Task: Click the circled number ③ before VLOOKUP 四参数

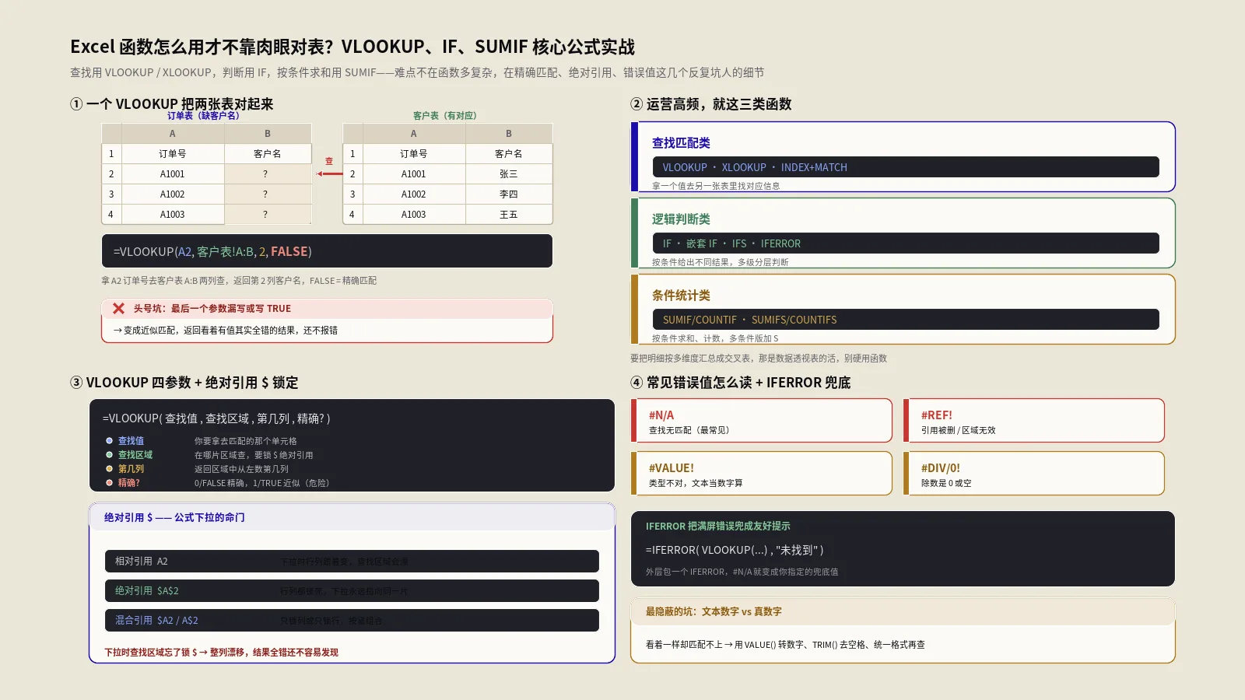Action: [x=76, y=383]
